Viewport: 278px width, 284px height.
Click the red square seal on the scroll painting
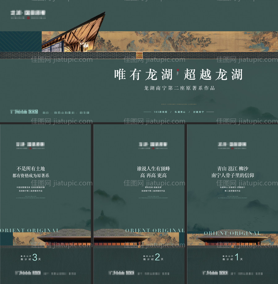pyautogui.click(x=139, y=55)
